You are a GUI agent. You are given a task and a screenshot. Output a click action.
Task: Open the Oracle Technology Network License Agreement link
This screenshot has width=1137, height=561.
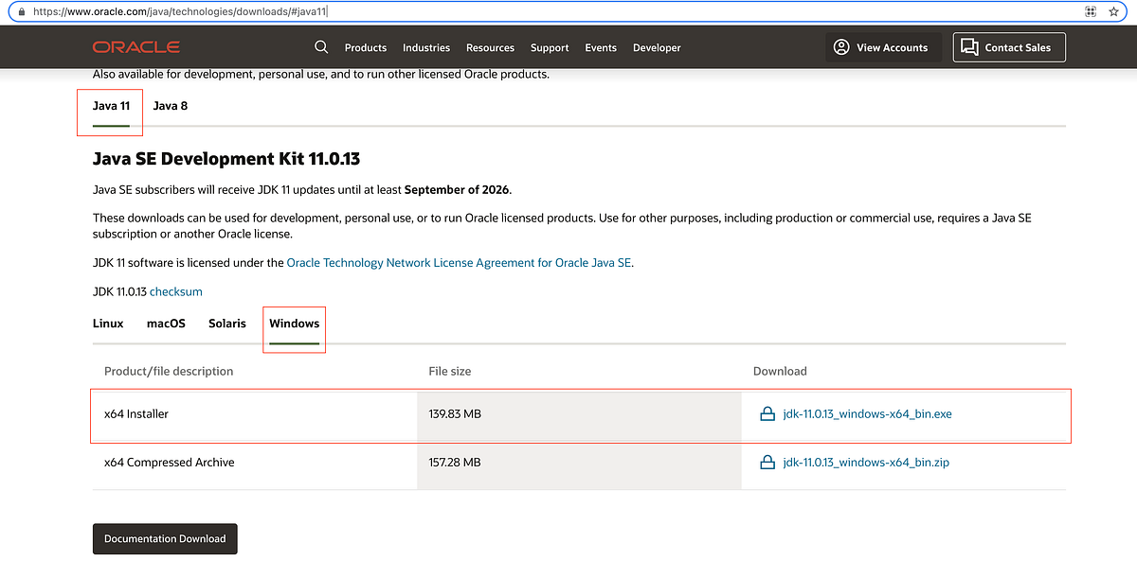point(459,262)
